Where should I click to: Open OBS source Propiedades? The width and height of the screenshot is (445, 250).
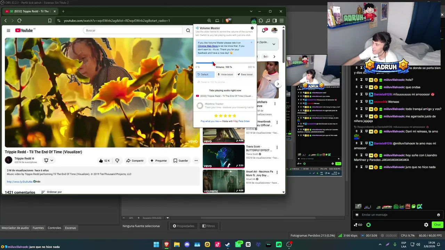tap(184, 226)
